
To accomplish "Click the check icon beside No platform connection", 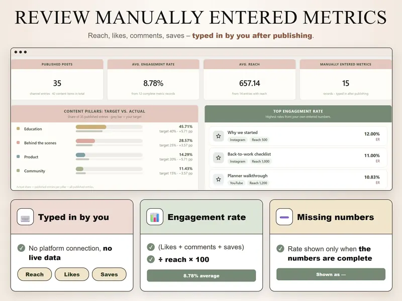I will 21,248.
